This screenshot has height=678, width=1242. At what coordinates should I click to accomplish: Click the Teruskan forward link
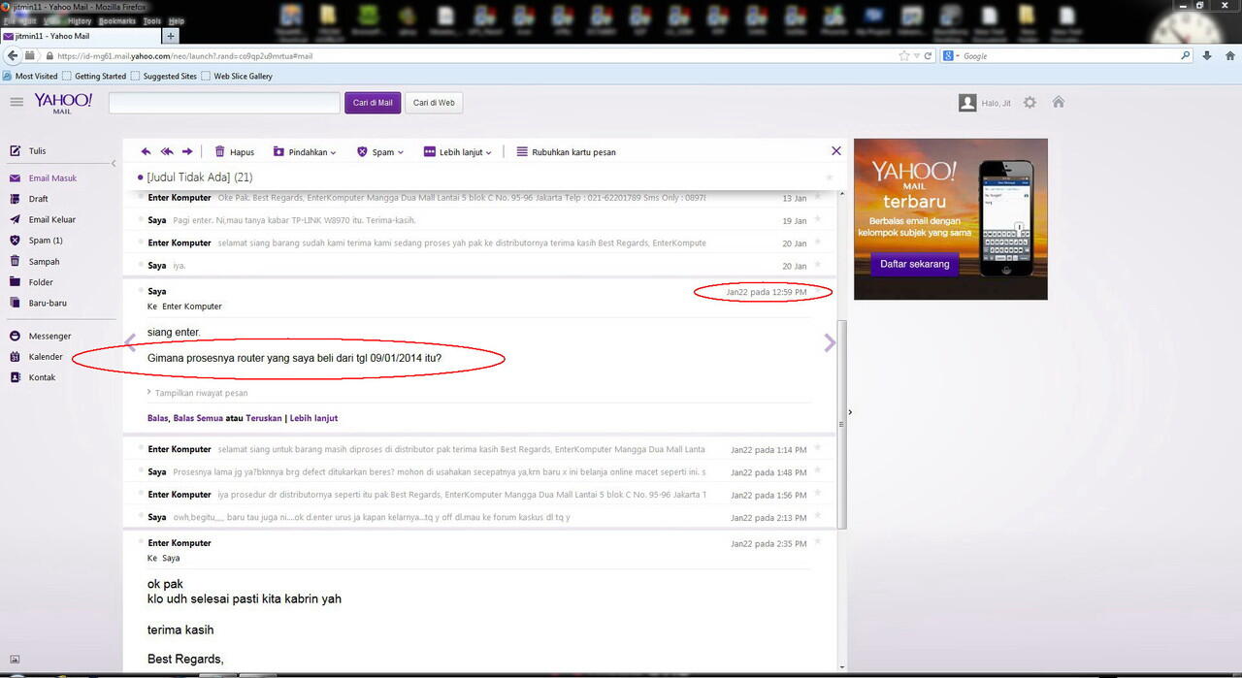point(263,418)
